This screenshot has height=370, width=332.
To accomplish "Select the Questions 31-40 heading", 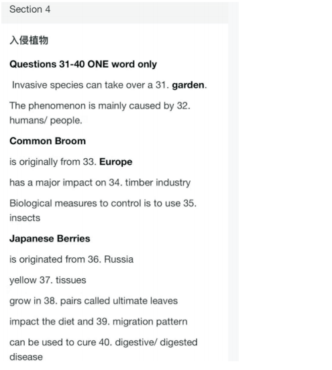I will click(83, 64).
